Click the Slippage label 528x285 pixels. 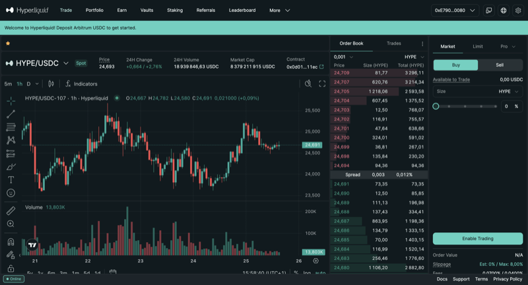click(442, 264)
